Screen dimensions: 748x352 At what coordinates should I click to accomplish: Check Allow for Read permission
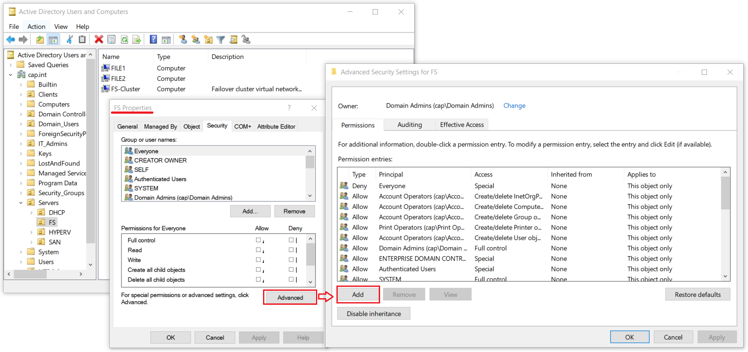point(258,250)
